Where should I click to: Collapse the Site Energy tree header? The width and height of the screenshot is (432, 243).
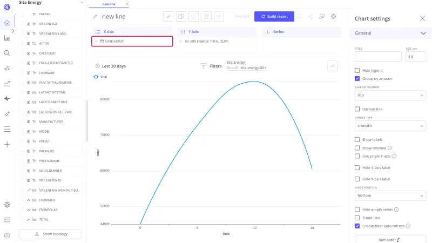82,3
